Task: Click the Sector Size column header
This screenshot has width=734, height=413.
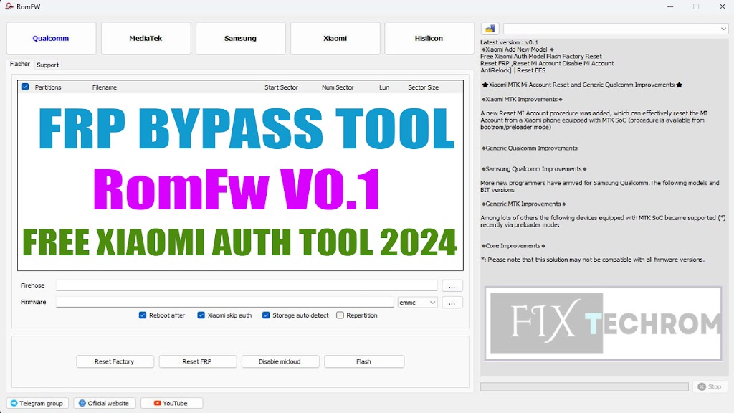Action: coord(423,87)
